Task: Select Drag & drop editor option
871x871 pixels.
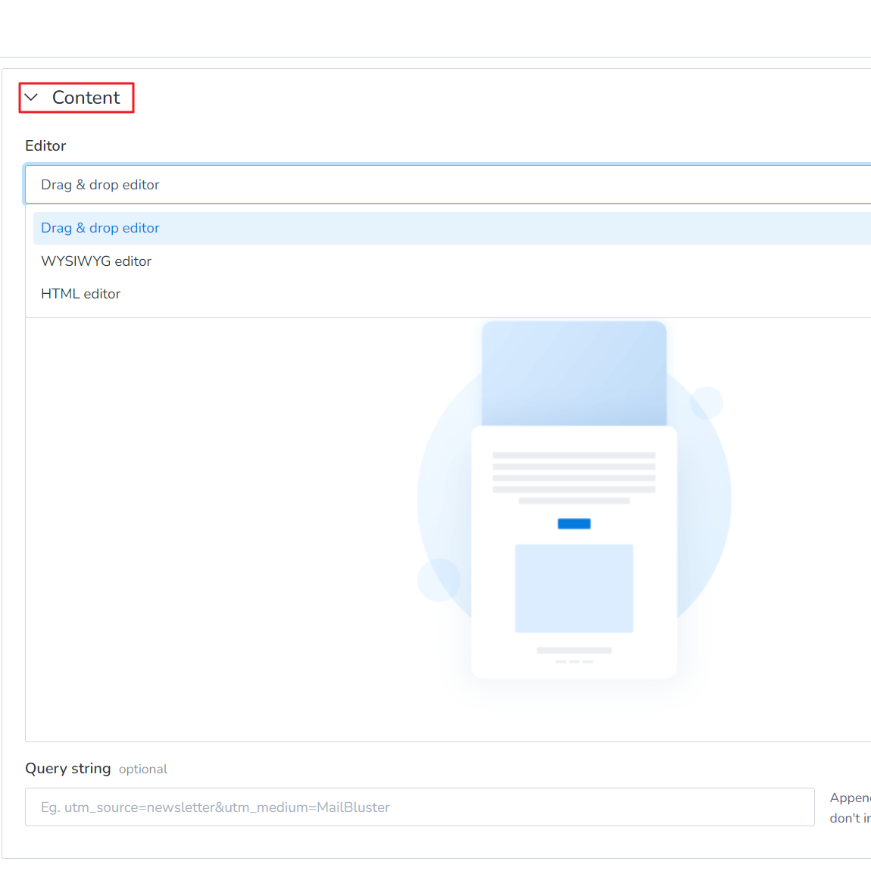Action: pyautogui.click(x=451, y=228)
